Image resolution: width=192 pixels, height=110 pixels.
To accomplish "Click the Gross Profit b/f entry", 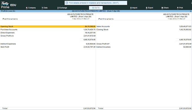I will [103, 44].
